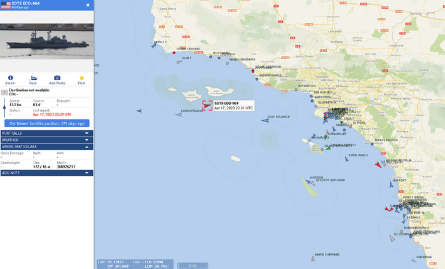Viewport: 445px width, 269px height.
Task: Select the MARCO ENDEAVOR vessel dot
Action: point(228,64)
